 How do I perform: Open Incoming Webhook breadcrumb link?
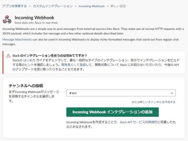[x=92, y=6]
